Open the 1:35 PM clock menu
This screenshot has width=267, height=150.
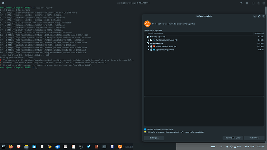click(x=260, y=147)
